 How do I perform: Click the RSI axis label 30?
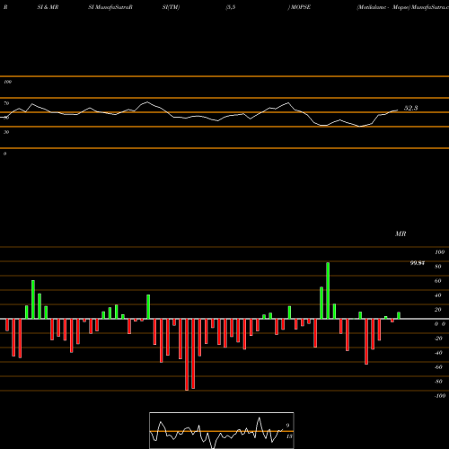6,132
